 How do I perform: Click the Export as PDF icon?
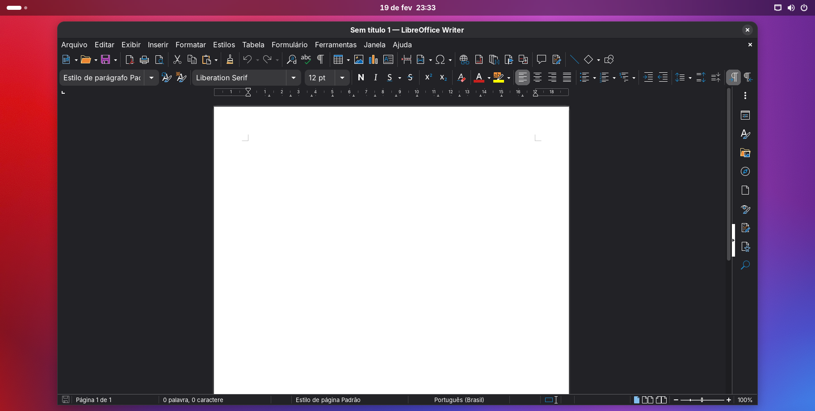pyautogui.click(x=130, y=60)
